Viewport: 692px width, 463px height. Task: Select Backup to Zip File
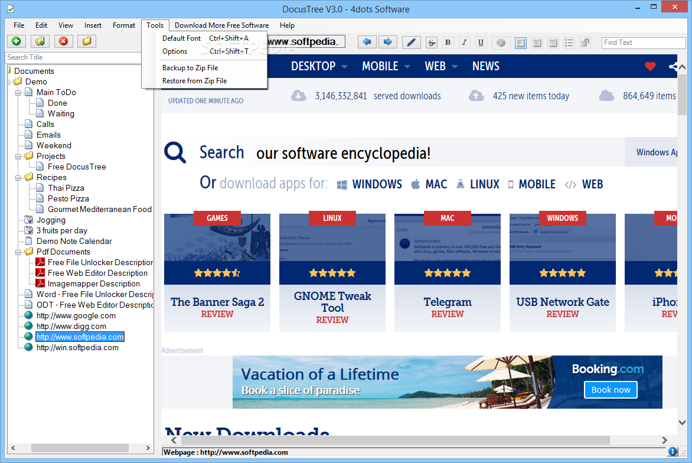click(205, 67)
